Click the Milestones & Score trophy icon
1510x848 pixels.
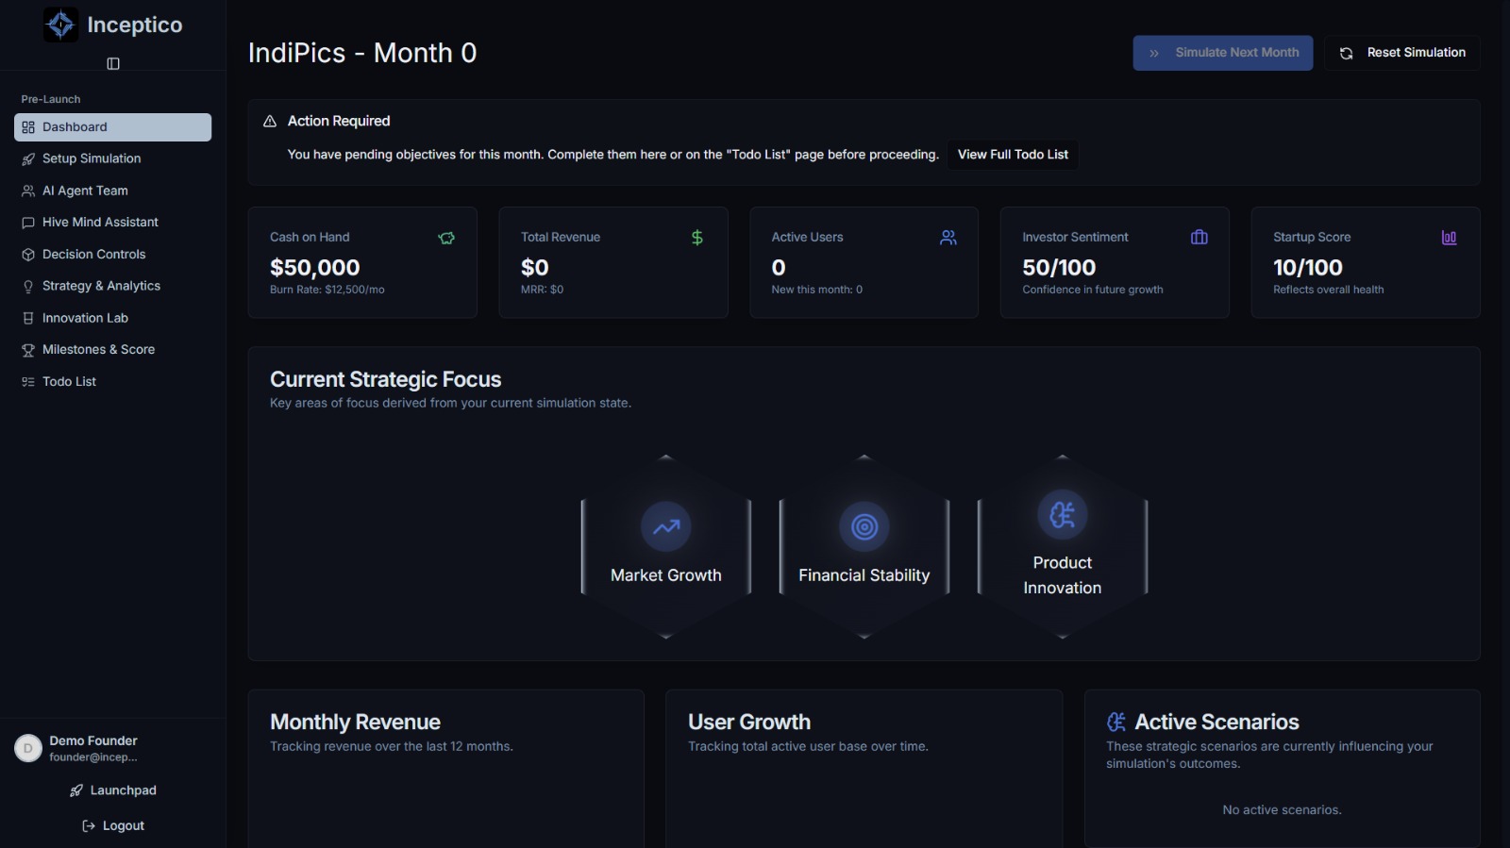tap(28, 350)
